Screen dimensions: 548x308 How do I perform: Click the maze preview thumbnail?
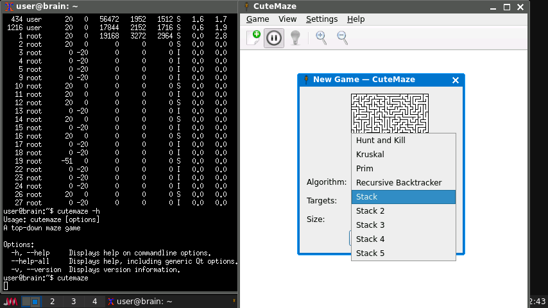point(390,113)
